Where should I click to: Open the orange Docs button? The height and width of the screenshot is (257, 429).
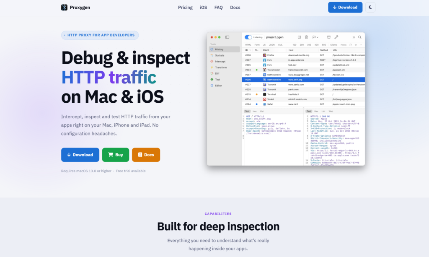click(146, 155)
